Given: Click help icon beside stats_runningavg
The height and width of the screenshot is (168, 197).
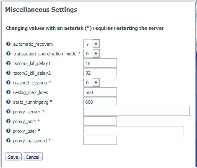Looking at the screenshot, I should [8, 102].
